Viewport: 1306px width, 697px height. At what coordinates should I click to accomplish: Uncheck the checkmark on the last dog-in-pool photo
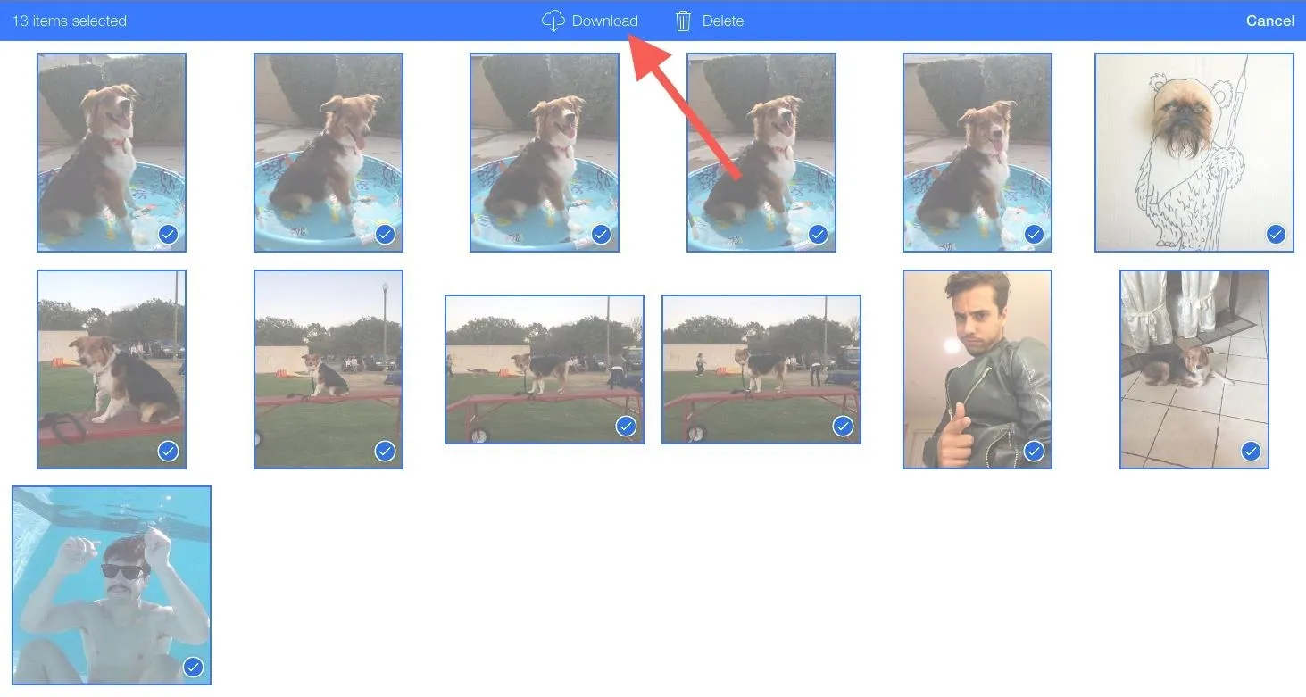coord(1034,234)
